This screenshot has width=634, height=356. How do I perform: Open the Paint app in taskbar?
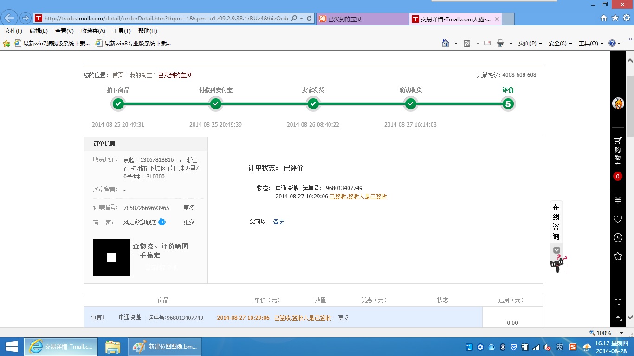(x=165, y=347)
